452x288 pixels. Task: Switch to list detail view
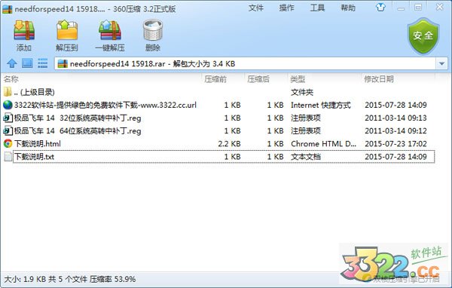[42, 63]
